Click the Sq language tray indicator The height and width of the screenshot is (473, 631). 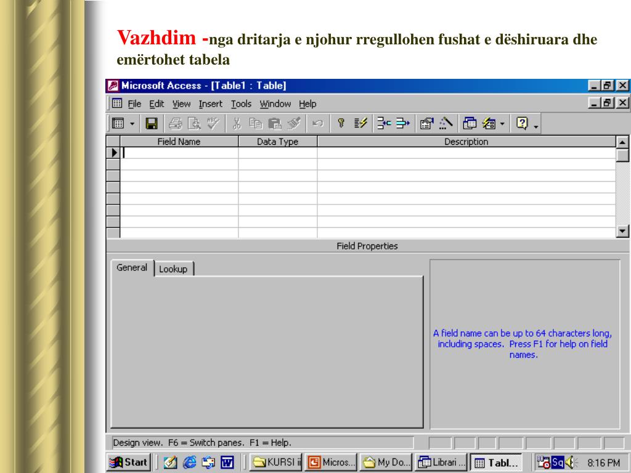(557, 462)
